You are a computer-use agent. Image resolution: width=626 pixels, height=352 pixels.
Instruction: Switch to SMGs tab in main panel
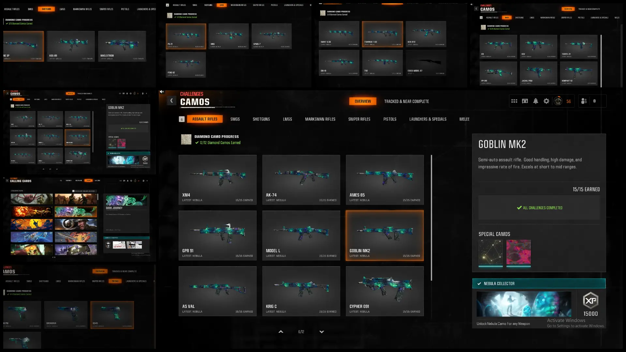235,119
